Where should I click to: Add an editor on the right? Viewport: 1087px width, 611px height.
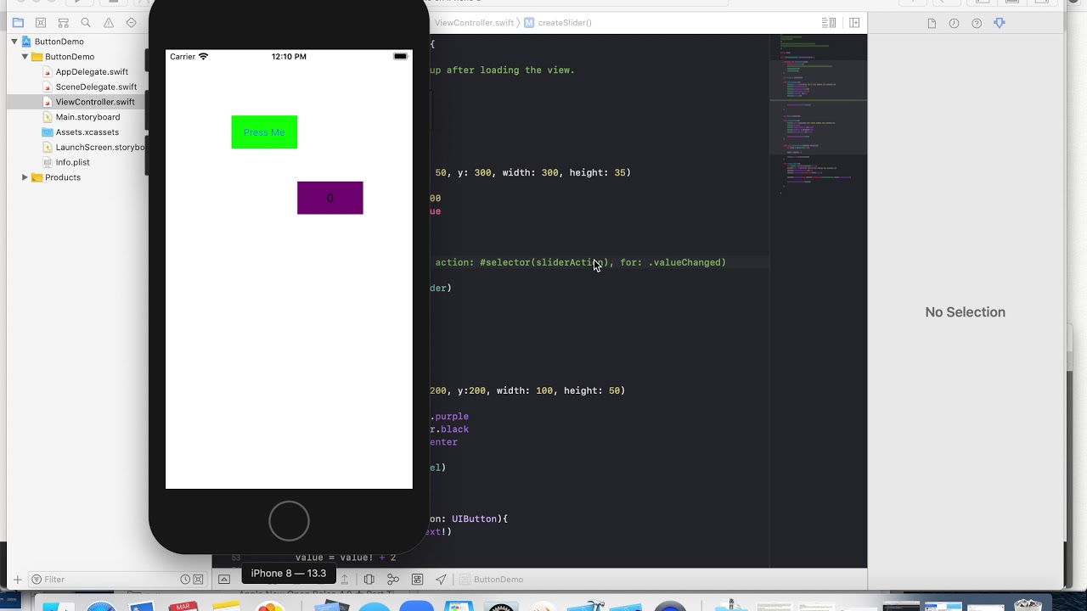(x=854, y=23)
